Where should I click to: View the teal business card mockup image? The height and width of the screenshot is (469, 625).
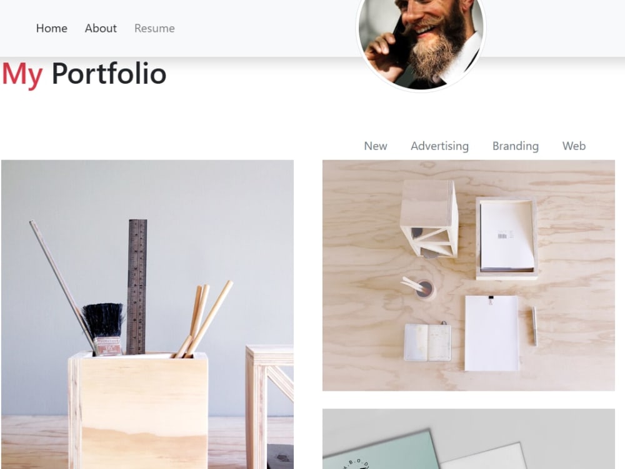click(468, 439)
